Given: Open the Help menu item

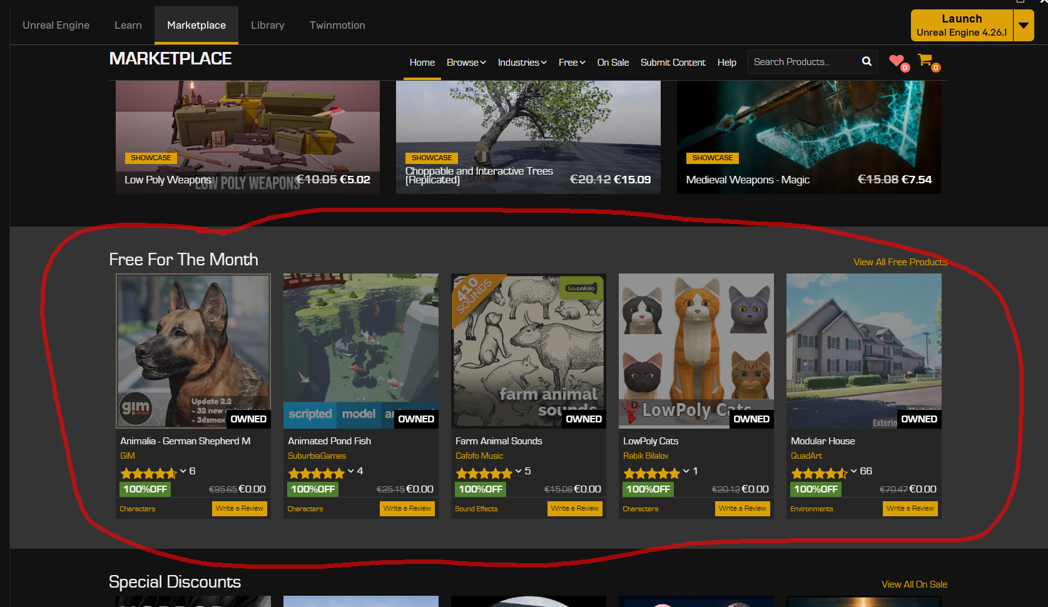Looking at the screenshot, I should pyautogui.click(x=727, y=63).
